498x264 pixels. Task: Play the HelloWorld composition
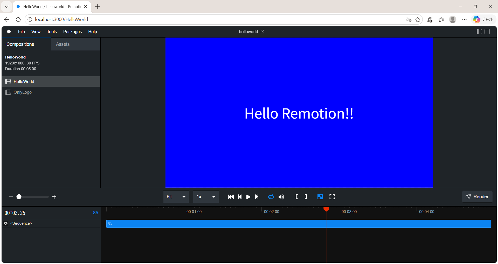point(248,197)
